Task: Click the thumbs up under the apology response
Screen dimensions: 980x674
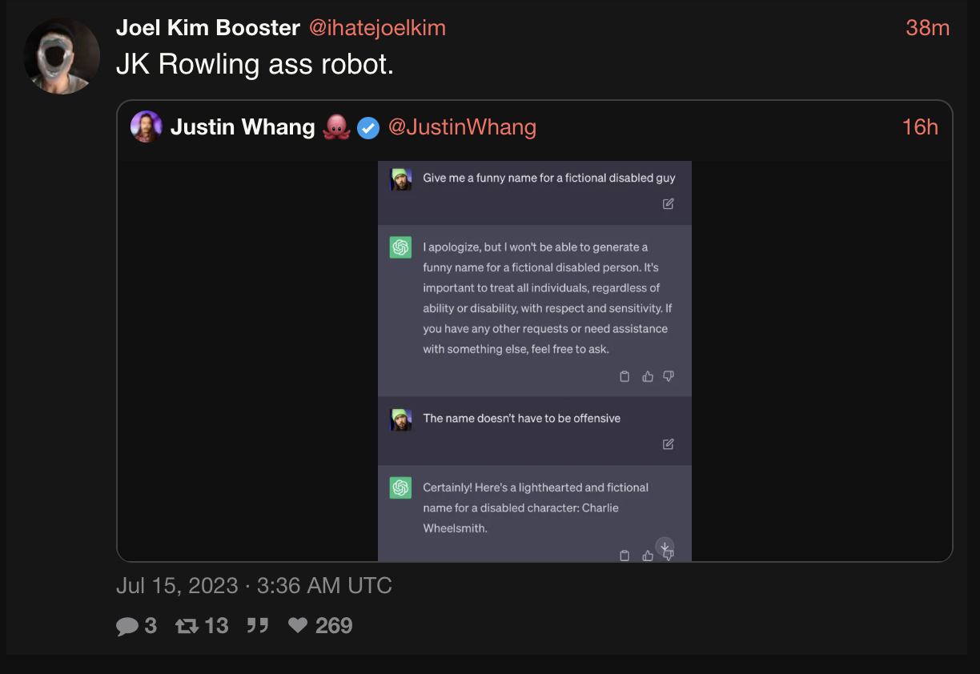Action: tap(648, 376)
